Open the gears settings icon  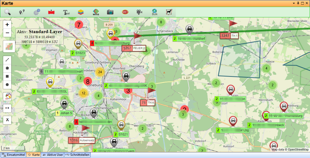37,12
